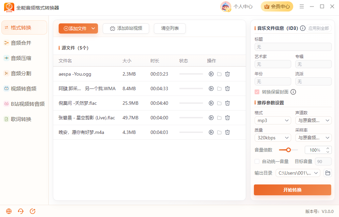Click the ID3 info help icon

coord(303,28)
